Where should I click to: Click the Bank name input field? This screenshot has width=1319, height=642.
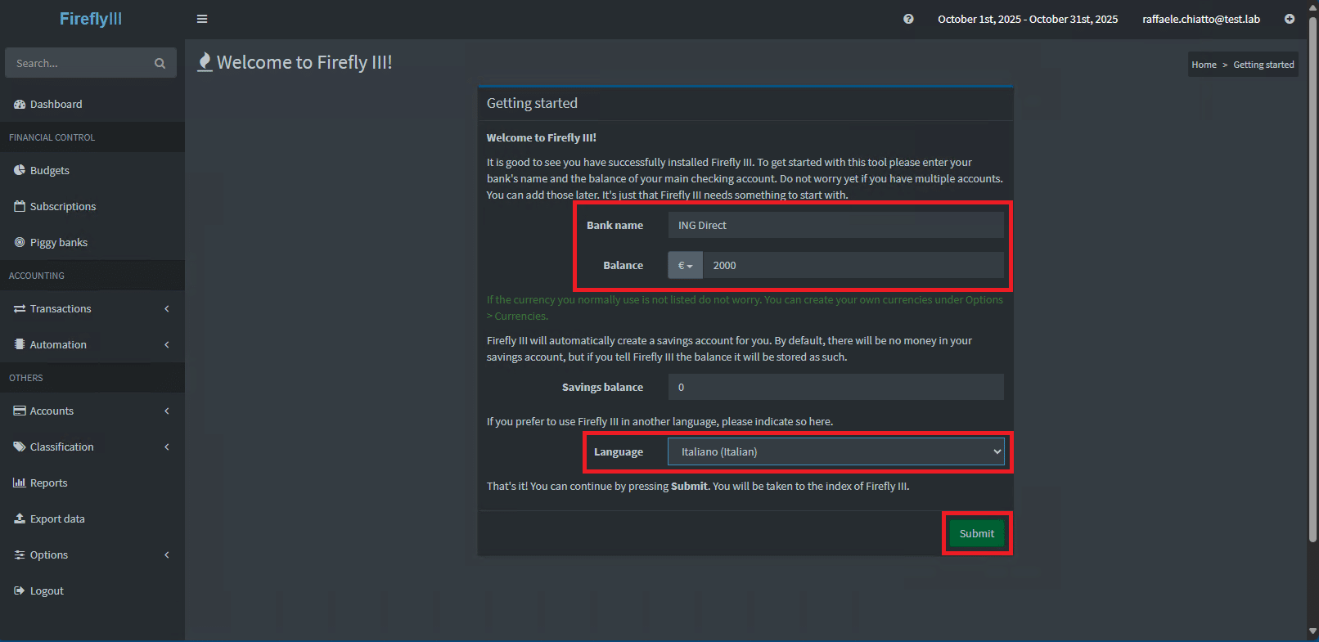pos(835,226)
